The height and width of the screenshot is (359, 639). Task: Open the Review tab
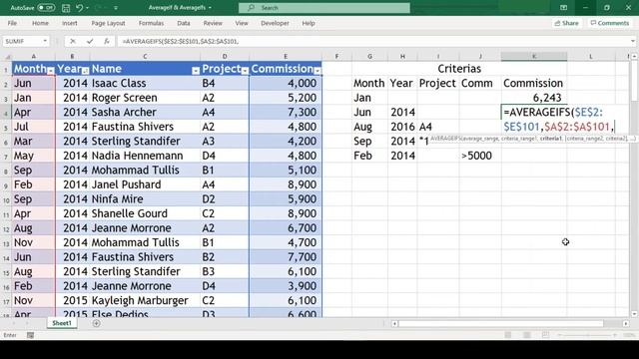pyautogui.click(x=213, y=23)
